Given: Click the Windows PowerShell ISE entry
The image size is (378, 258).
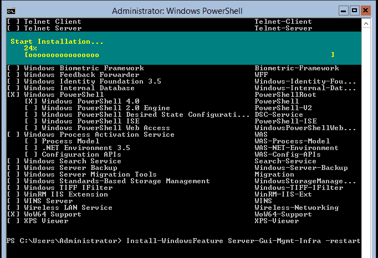Looking at the screenshot, I should click(x=90, y=121).
